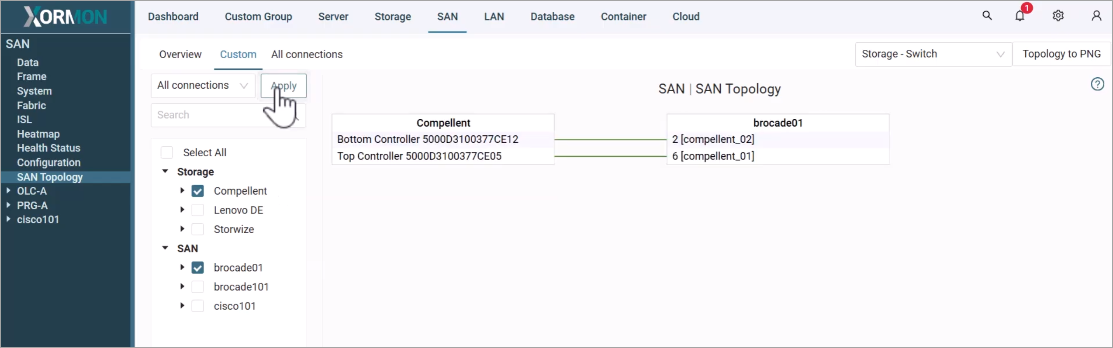Image resolution: width=1113 pixels, height=348 pixels.
Task: Switch to the Overview tab
Action: pos(180,54)
